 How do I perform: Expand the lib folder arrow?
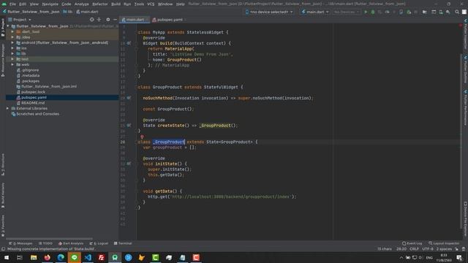(x=12, y=53)
